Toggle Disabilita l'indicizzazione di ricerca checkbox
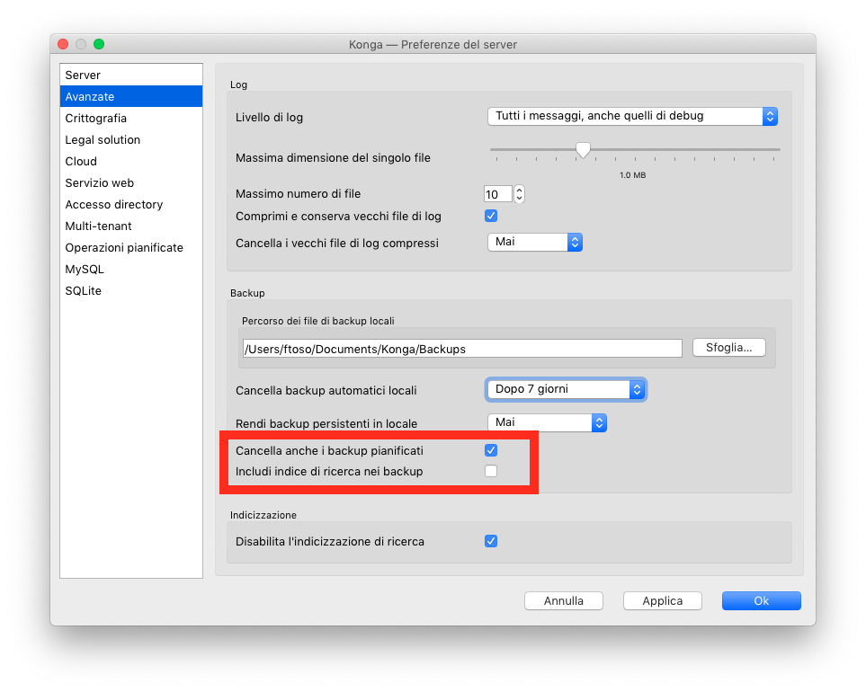 [491, 541]
